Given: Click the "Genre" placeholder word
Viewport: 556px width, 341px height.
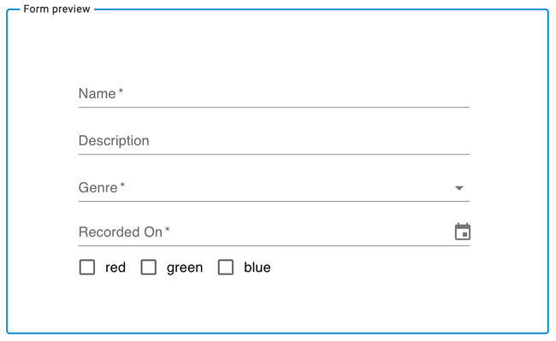Looking at the screenshot, I should click(x=98, y=188).
